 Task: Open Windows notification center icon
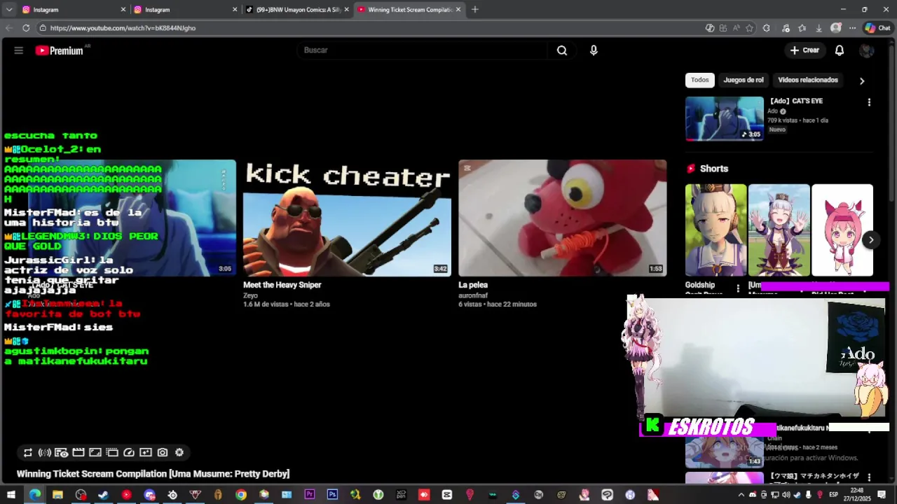(x=882, y=495)
